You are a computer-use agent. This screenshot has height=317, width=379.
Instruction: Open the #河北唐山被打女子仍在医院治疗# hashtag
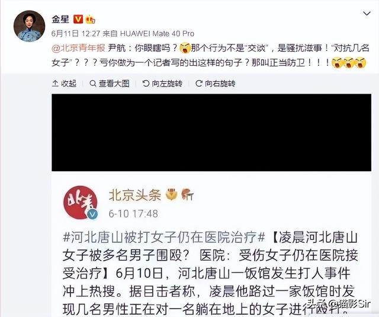(x=164, y=237)
